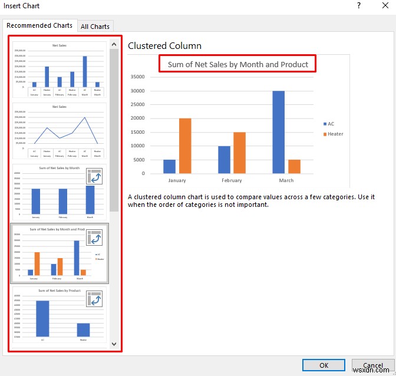
Task: Click the 35000 axis value in preview
Action: (137, 77)
